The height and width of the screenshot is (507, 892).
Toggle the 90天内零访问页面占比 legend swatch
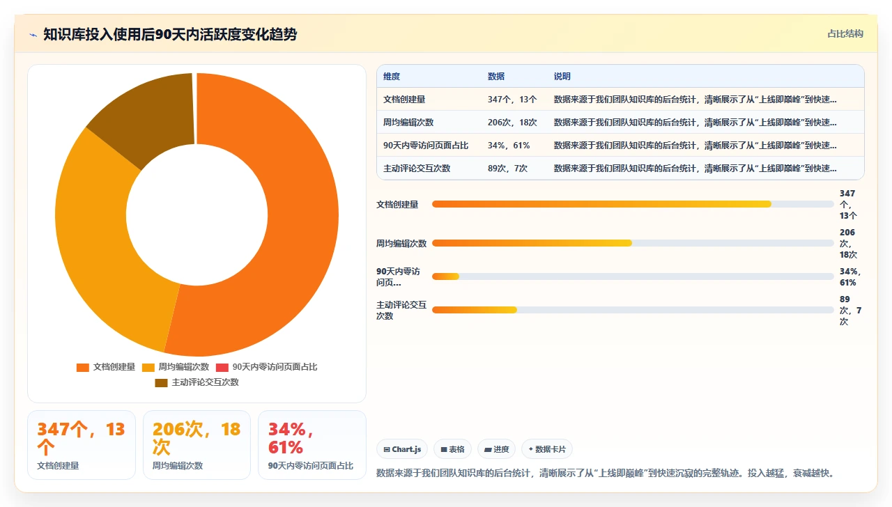(x=222, y=367)
